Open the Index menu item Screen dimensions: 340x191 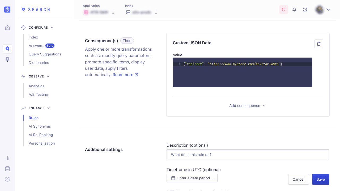(33, 37)
